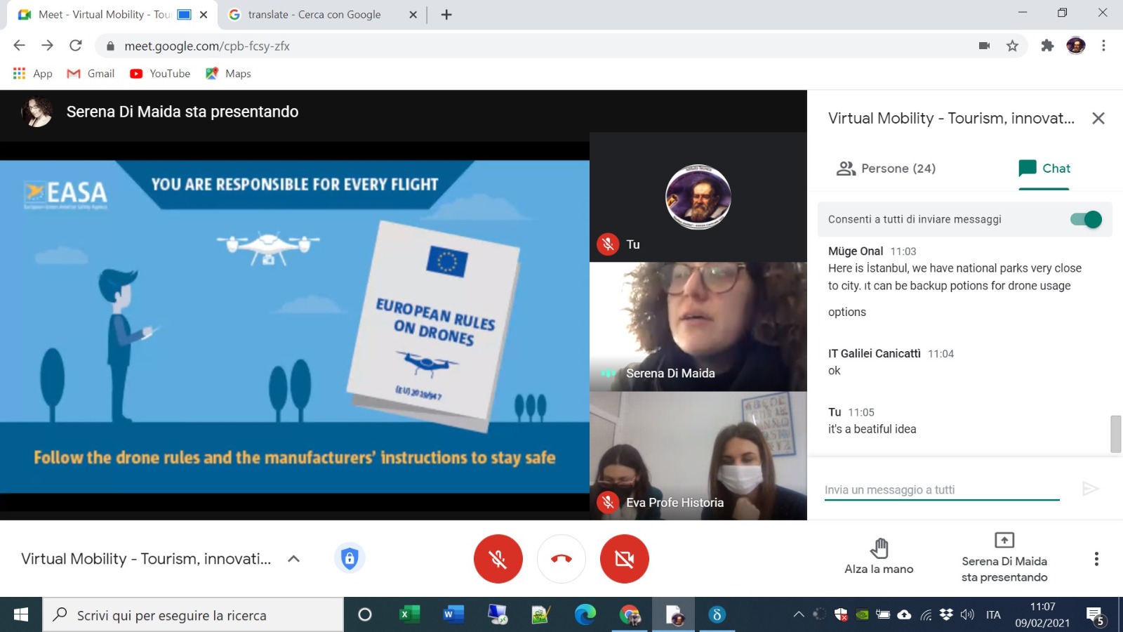The width and height of the screenshot is (1123, 632).
Task: Turn on camera with red video button
Action: pyautogui.click(x=625, y=559)
